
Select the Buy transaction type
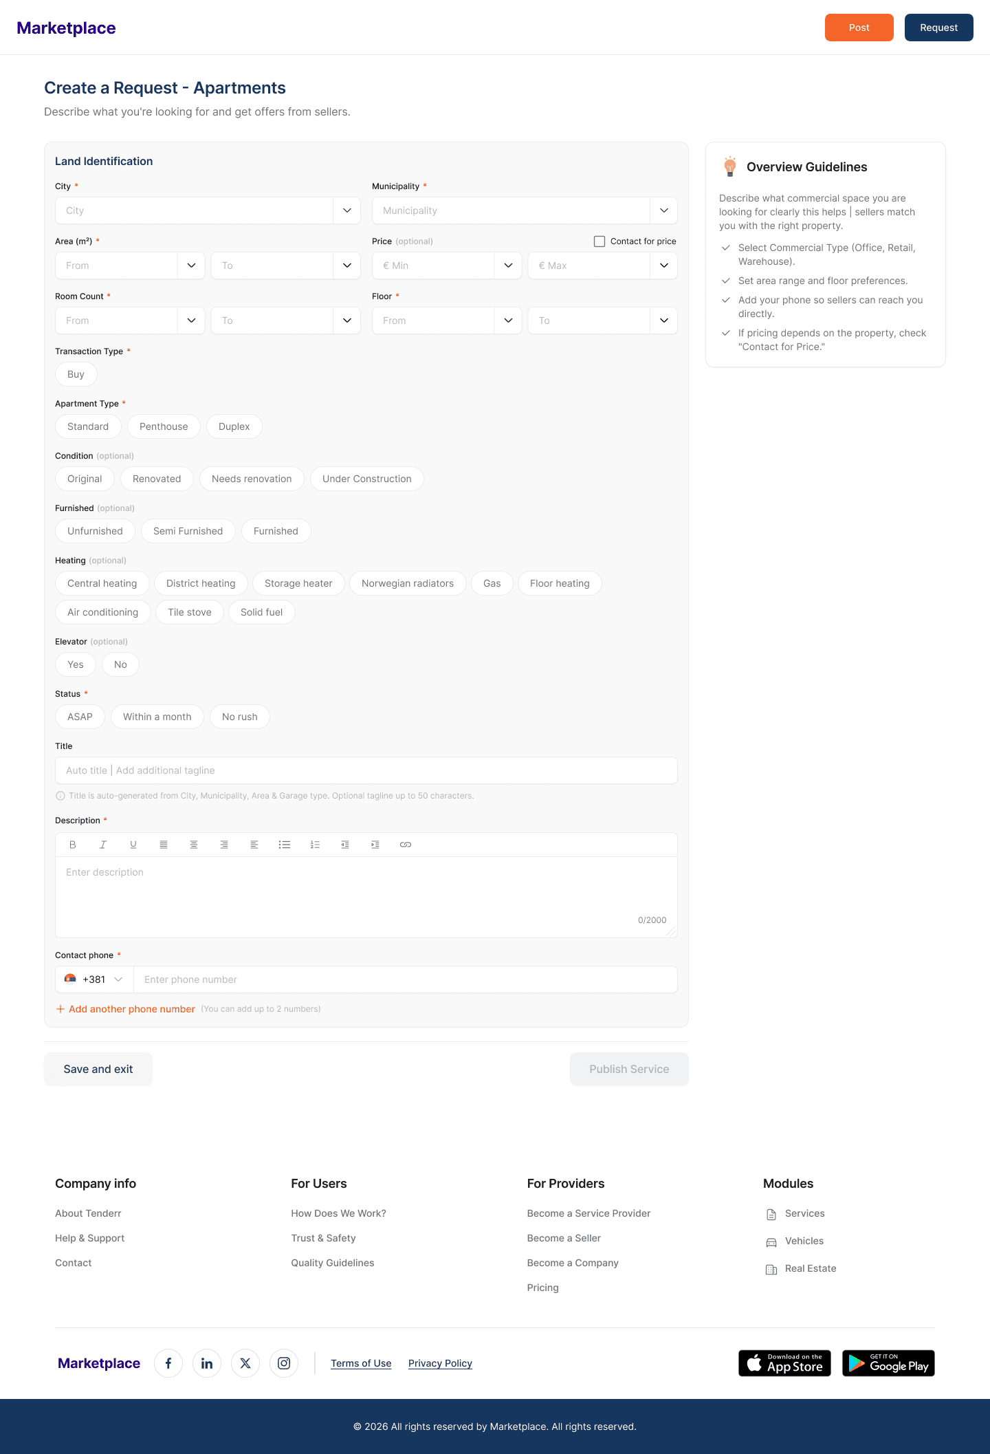coord(76,374)
